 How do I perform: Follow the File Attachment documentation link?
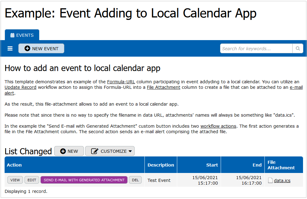point(163,87)
